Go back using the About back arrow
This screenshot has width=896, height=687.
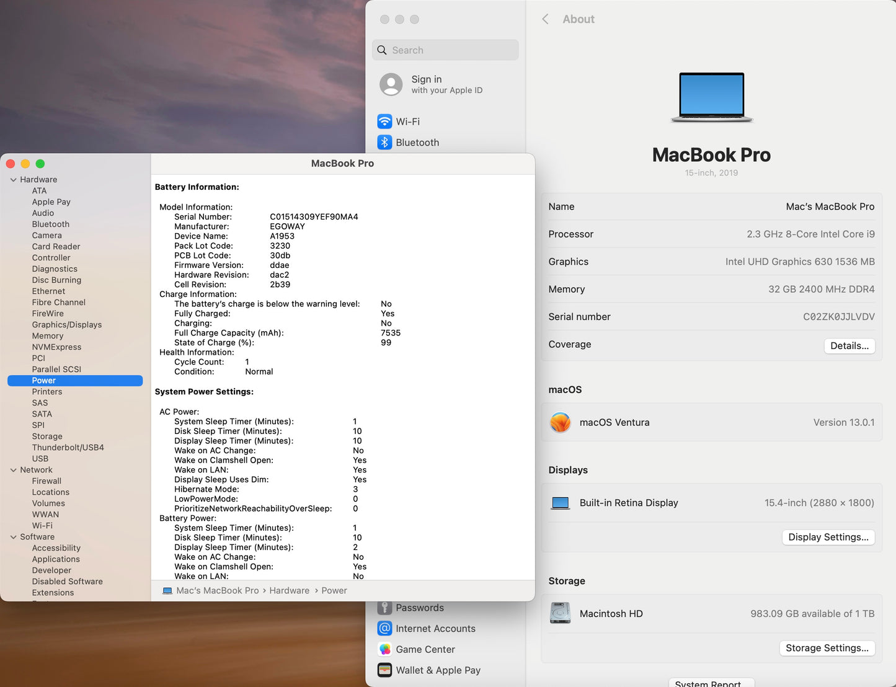(545, 19)
